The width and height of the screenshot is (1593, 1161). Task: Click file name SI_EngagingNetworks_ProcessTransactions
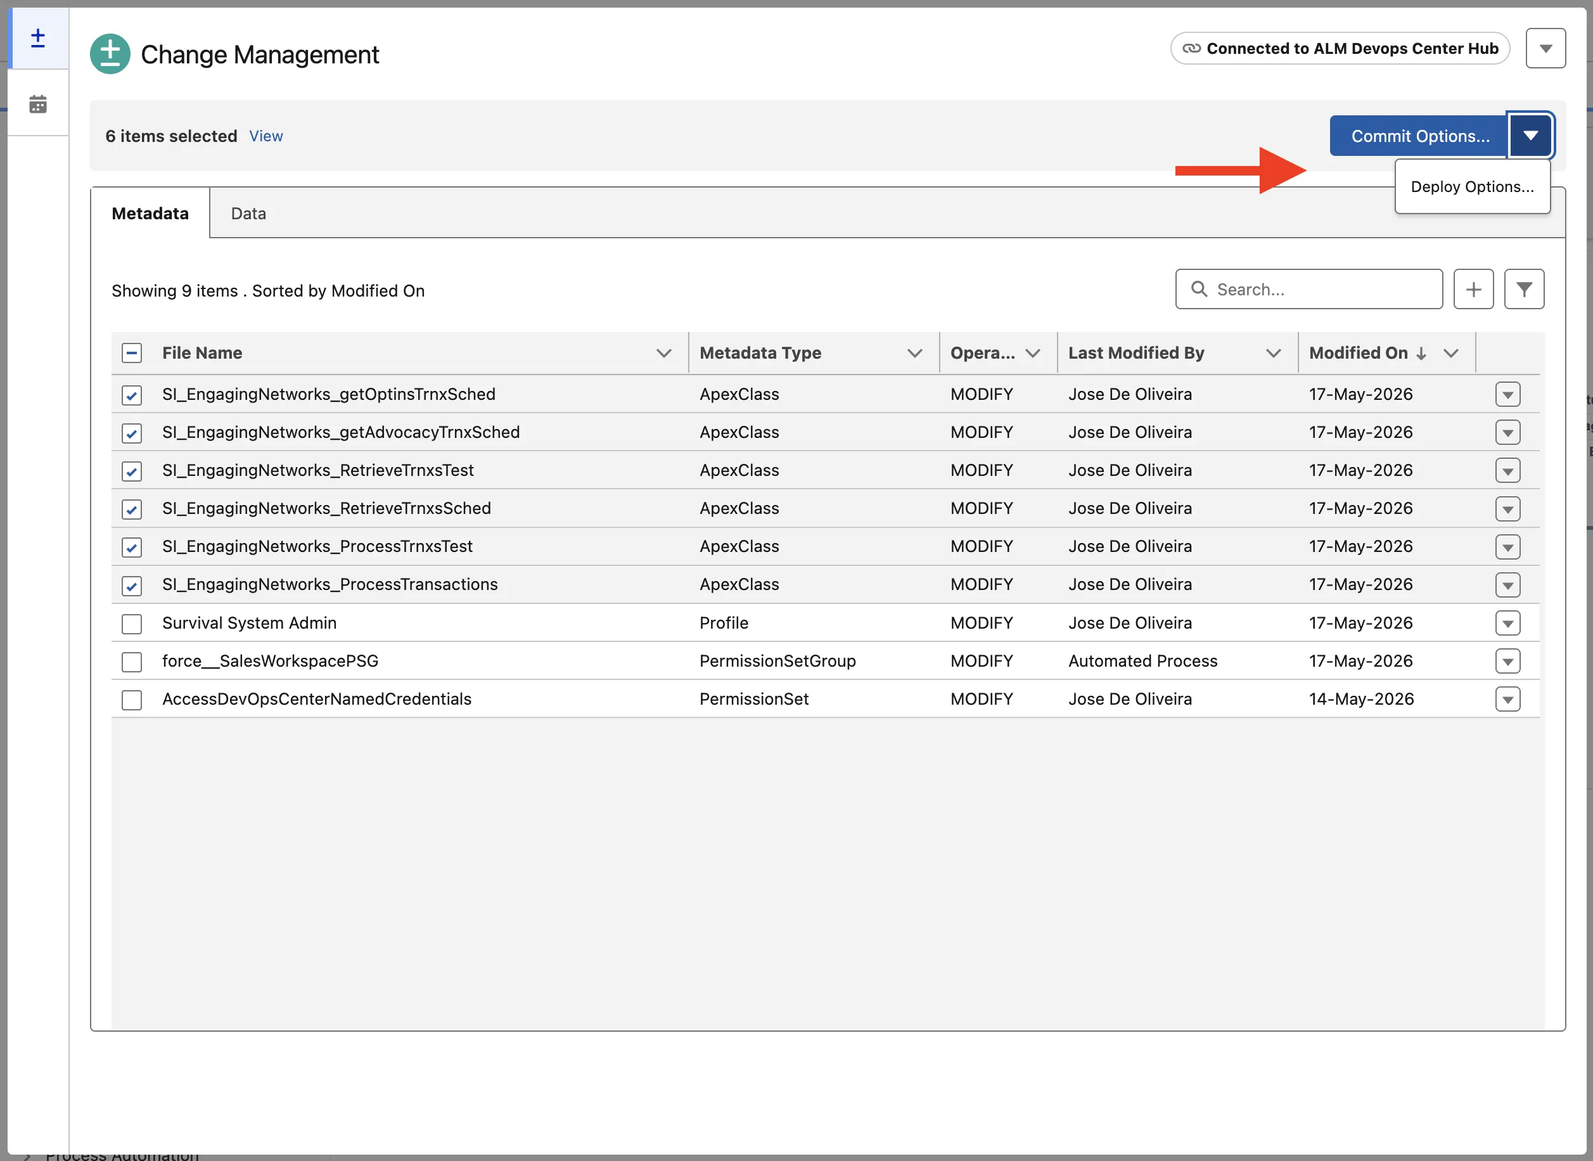tap(329, 584)
